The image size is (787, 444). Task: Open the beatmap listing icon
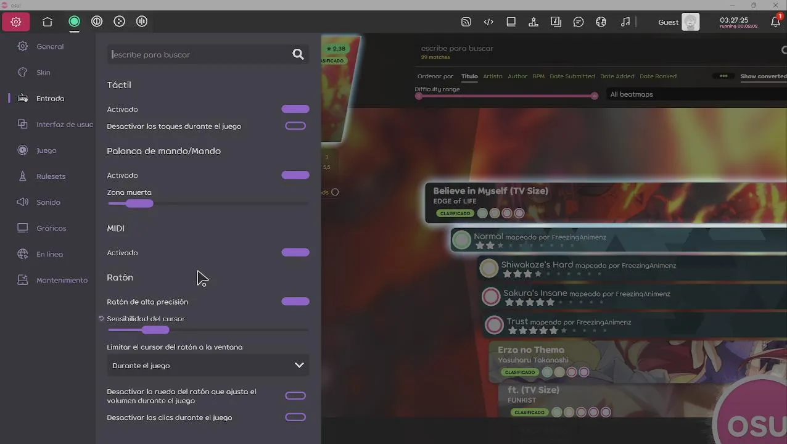[x=556, y=22]
